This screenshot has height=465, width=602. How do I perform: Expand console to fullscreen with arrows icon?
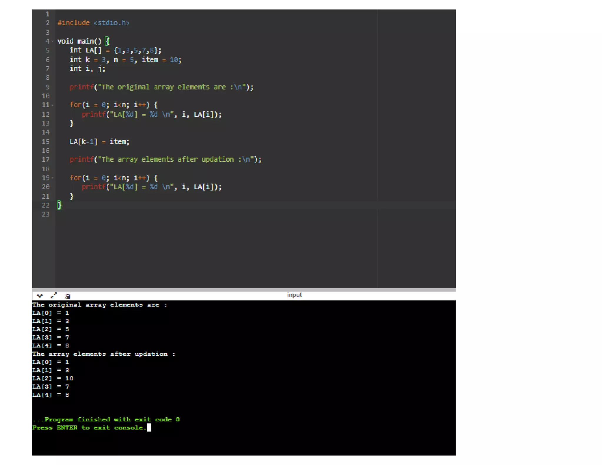53,296
